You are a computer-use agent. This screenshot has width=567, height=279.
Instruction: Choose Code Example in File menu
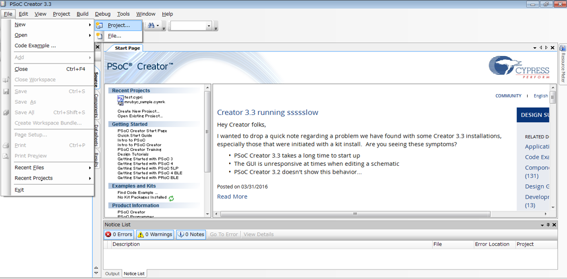pyautogui.click(x=53, y=46)
